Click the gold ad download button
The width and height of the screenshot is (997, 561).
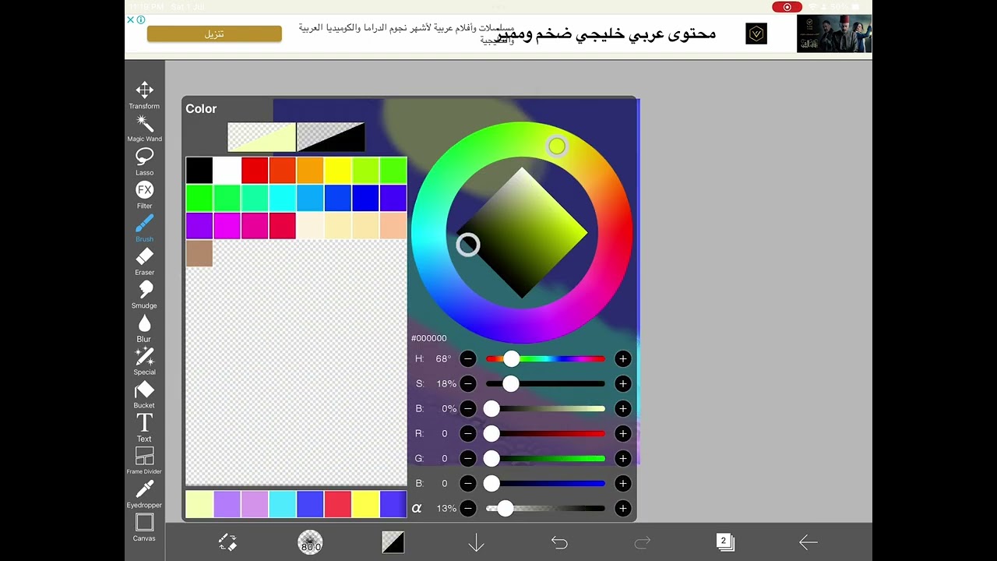coord(214,34)
